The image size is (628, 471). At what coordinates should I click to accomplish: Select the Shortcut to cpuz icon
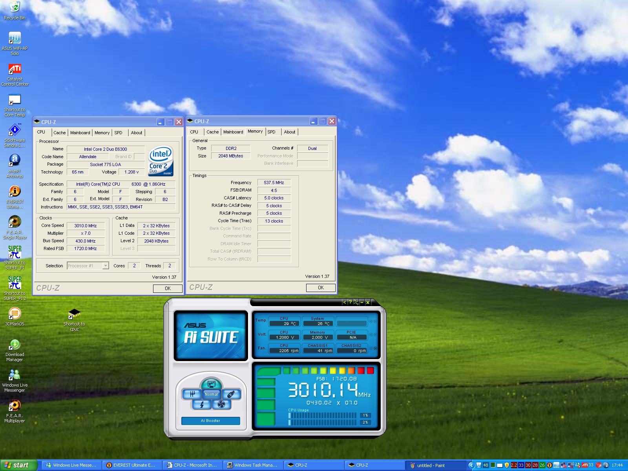[x=74, y=319]
